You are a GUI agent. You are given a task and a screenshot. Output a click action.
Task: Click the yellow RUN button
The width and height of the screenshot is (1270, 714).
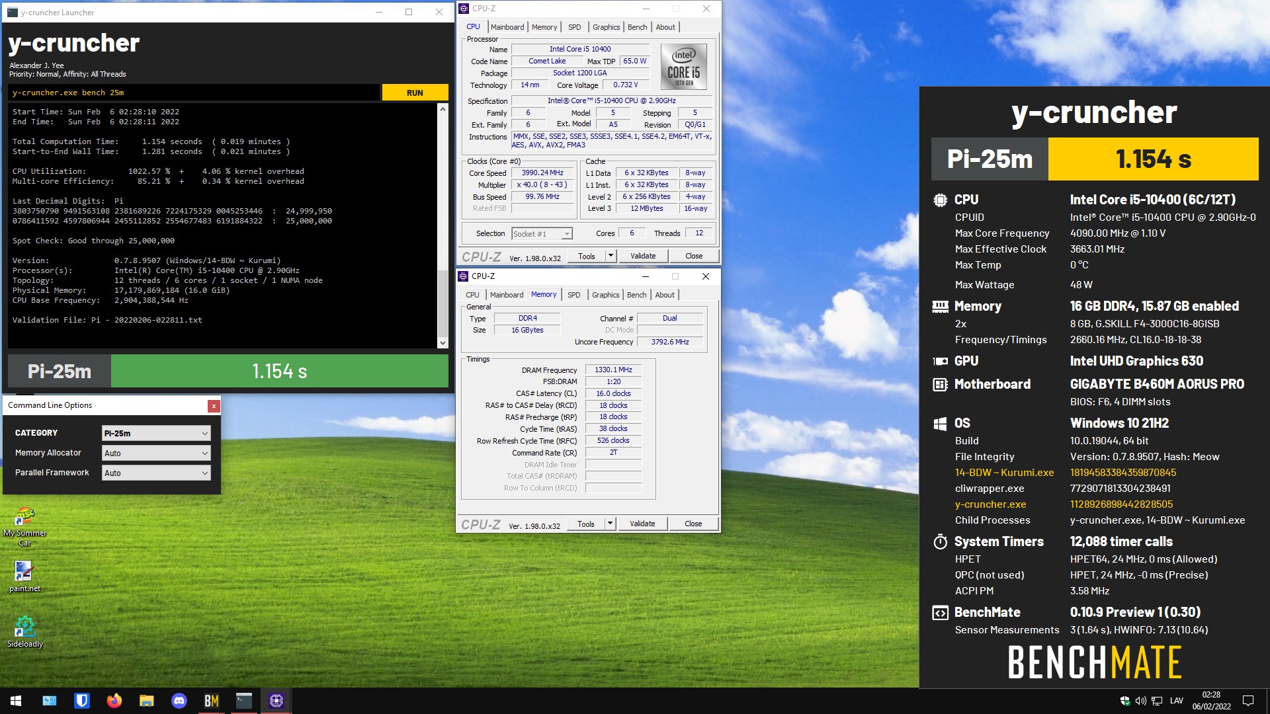coord(415,93)
